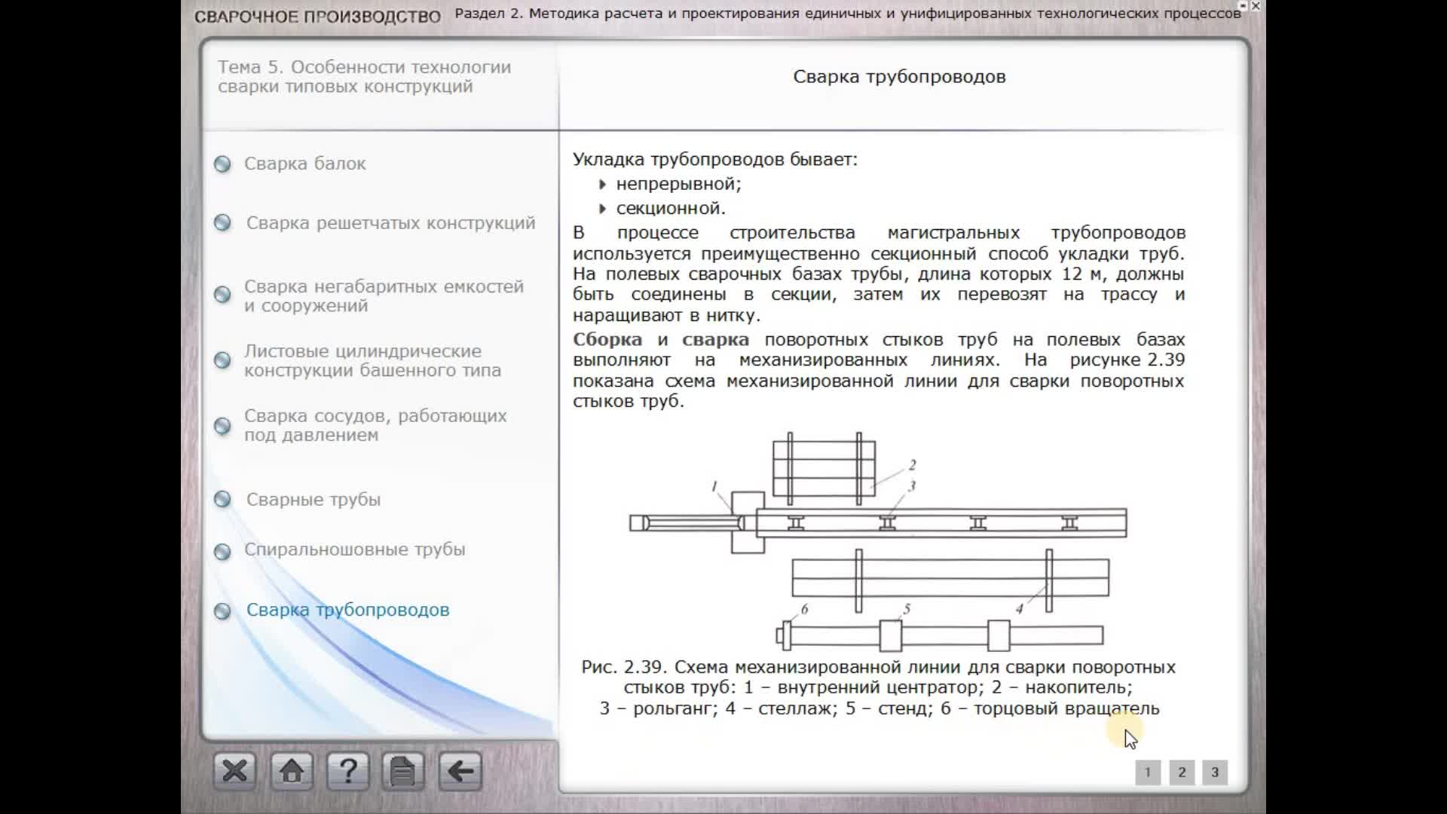Open topic Сварка негабаритных емкостей и сооружений

coord(384,296)
